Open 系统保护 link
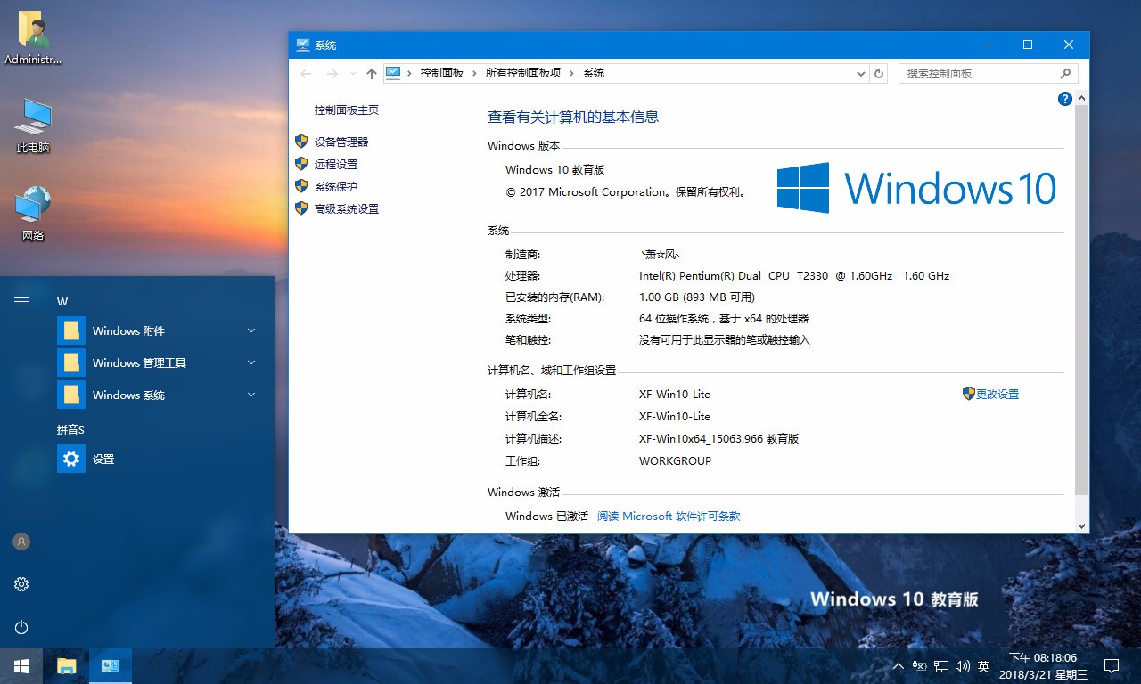Image resolution: width=1141 pixels, height=684 pixels. [x=336, y=186]
